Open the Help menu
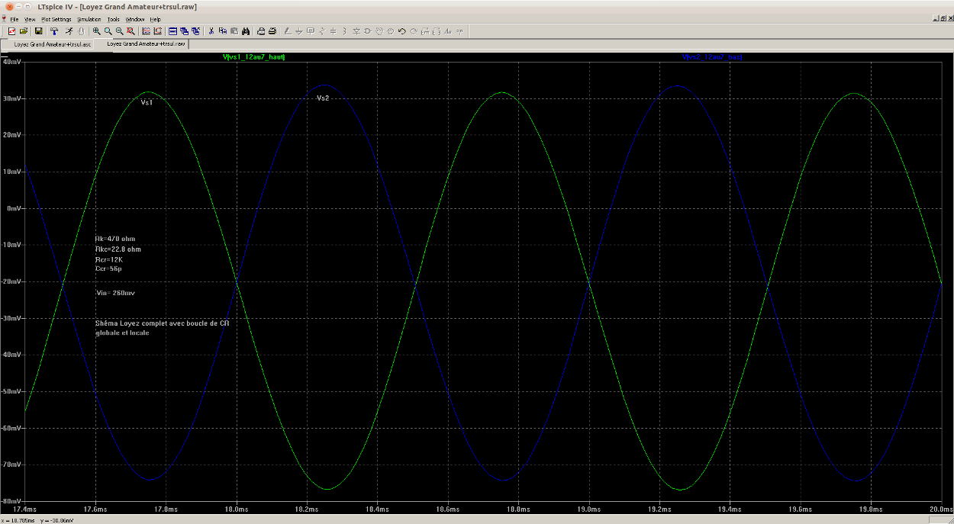The width and height of the screenshot is (954, 524). [x=155, y=19]
